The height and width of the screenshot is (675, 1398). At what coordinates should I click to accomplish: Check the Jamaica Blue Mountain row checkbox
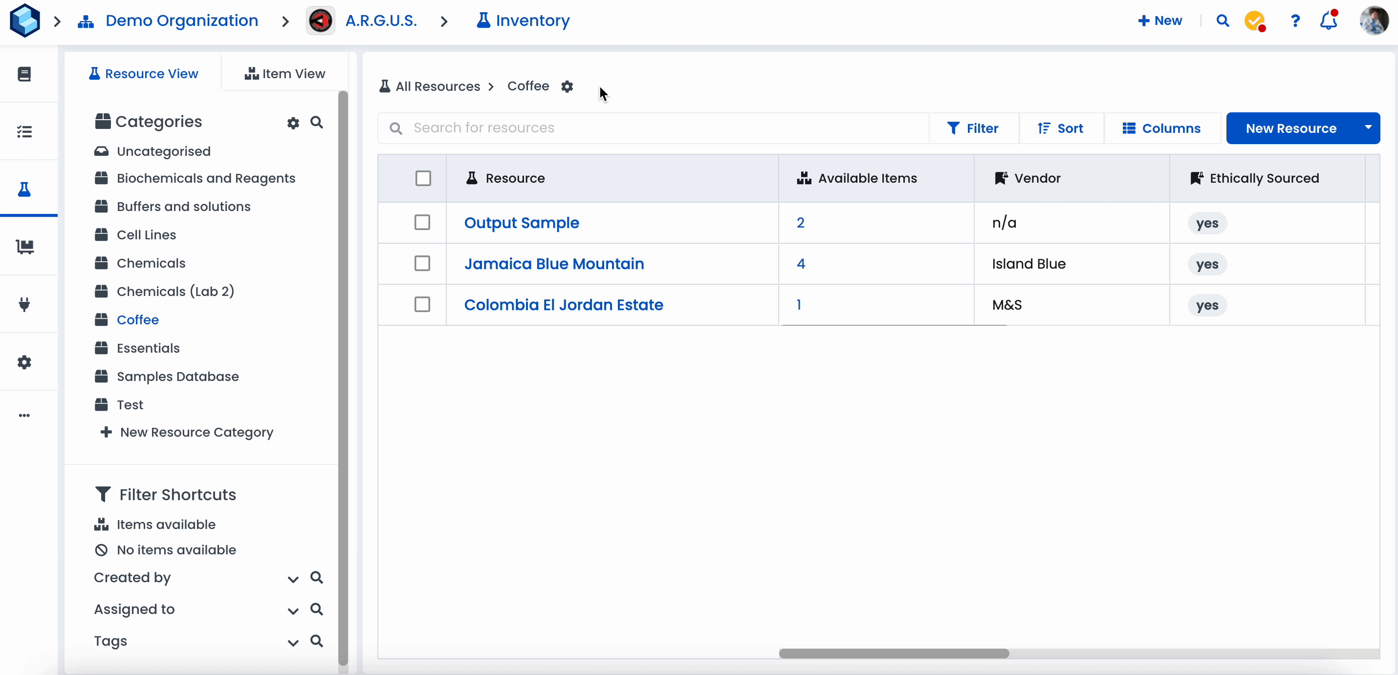422,263
